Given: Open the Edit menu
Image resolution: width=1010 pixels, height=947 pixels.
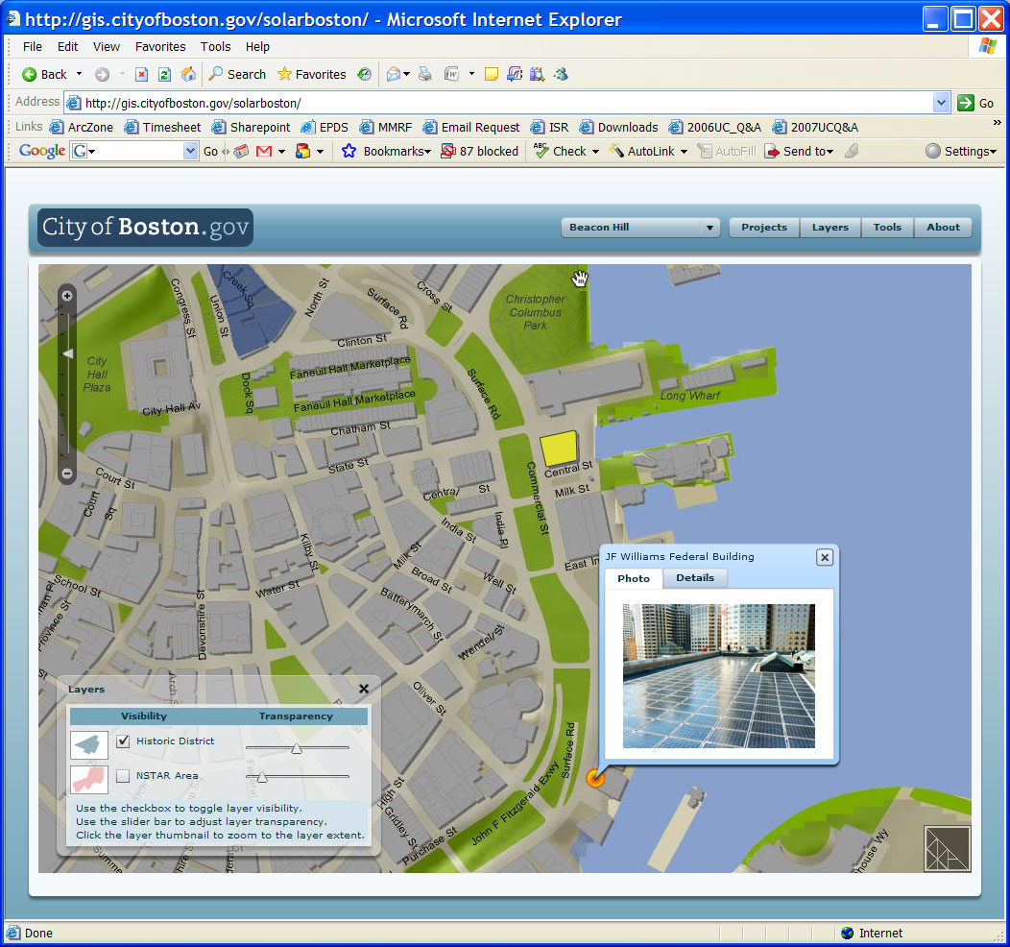Looking at the screenshot, I should coord(67,47).
